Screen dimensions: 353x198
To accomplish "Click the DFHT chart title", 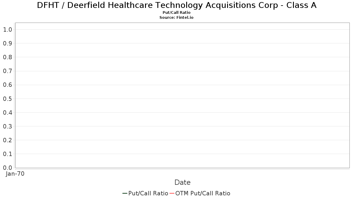I will (x=176, y=5).
